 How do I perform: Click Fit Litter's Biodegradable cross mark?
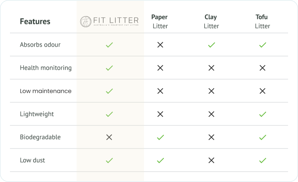pyautogui.click(x=109, y=137)
